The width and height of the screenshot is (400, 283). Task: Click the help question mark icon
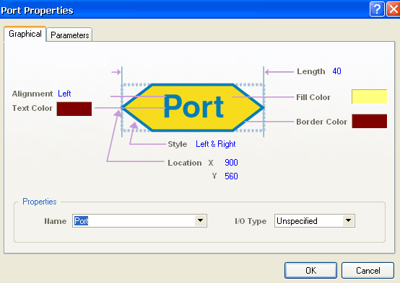[x=376, y=9]
